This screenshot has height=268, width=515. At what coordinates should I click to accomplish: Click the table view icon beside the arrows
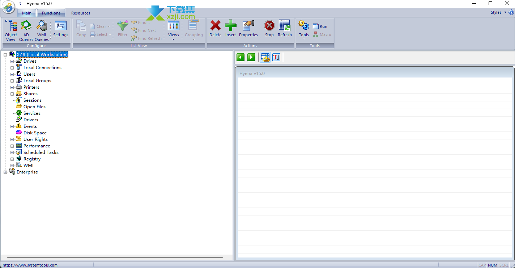[x=265, y=57]
